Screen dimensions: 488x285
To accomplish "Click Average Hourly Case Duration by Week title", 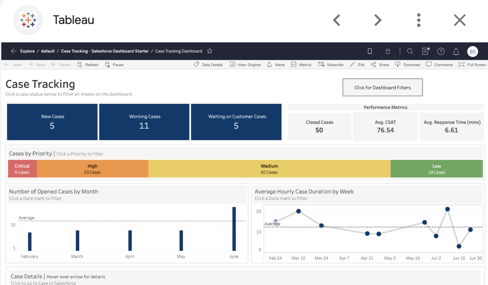I will click(304, 191).
